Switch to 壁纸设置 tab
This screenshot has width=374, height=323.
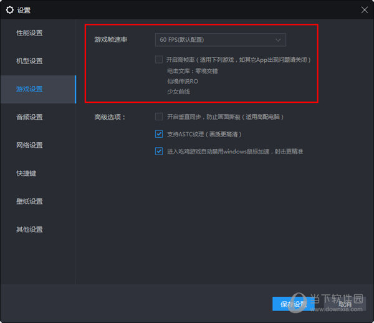point(29,201)
